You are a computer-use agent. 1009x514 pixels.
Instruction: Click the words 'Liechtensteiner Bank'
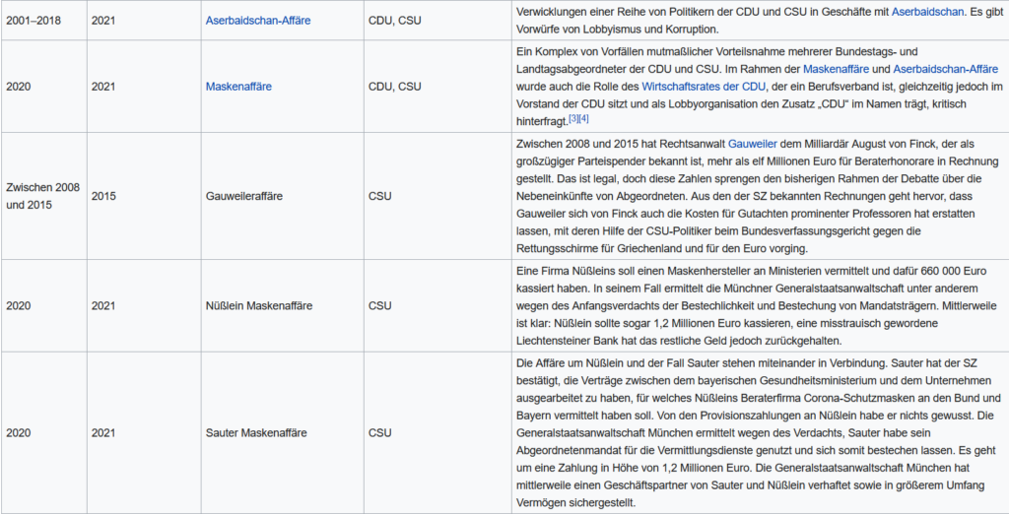pos(567,341)
